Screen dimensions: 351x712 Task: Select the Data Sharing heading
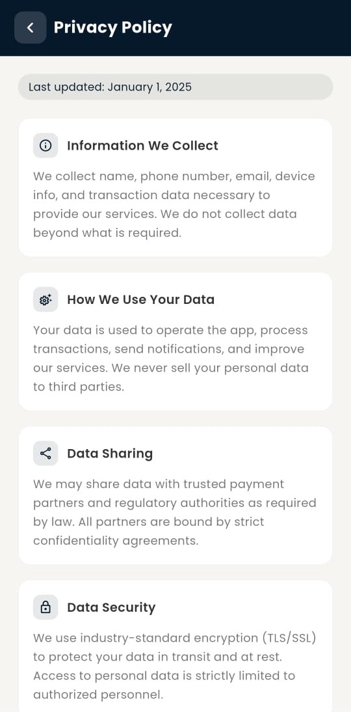point(110,454)
